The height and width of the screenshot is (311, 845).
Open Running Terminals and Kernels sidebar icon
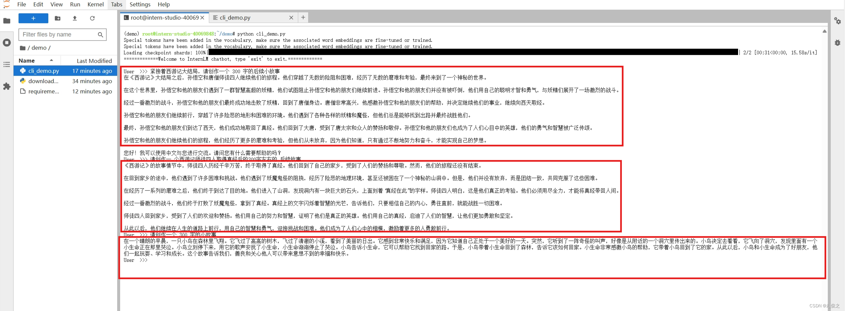coord(7,43)
